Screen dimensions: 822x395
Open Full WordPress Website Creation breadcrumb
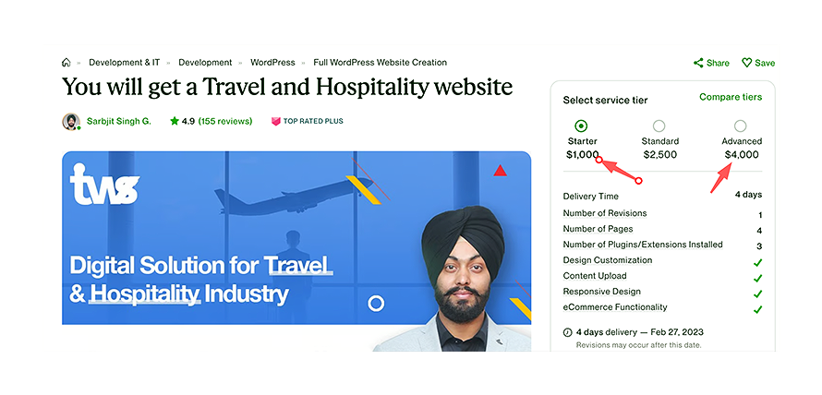(x=381, y=63)
